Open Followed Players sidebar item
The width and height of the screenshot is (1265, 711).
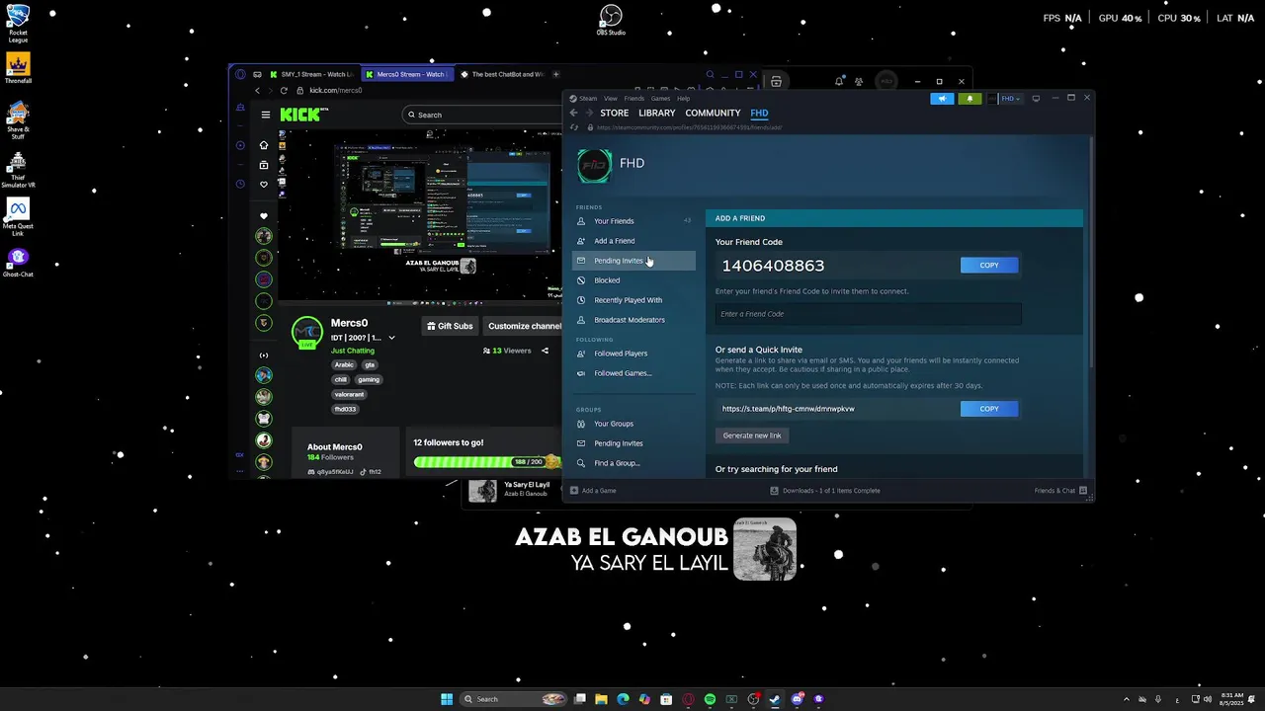633,354
